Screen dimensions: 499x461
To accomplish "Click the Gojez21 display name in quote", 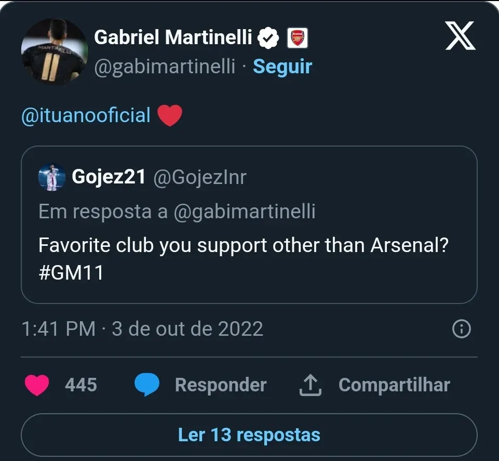I will tap(109, 177).
